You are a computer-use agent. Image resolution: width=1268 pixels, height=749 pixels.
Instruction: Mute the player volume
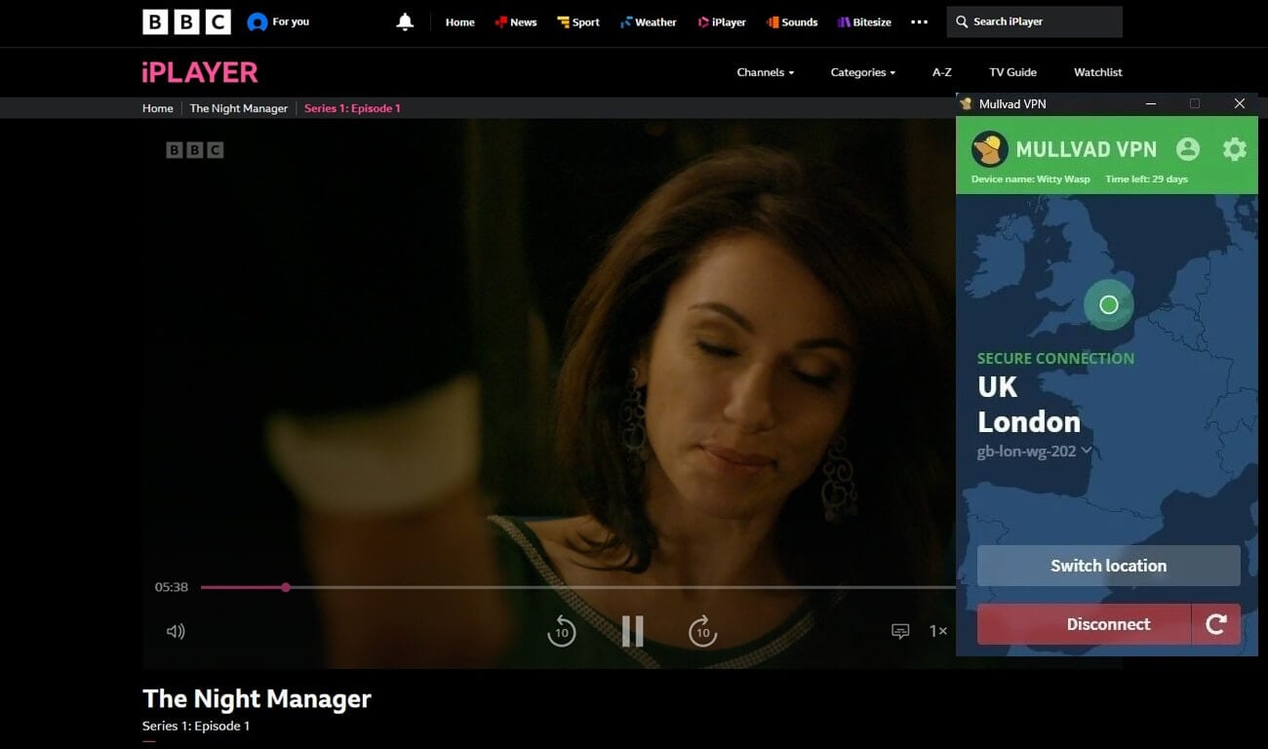pos(176,631)
